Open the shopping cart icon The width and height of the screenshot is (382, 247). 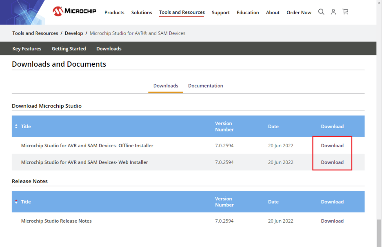coord(345,12)
